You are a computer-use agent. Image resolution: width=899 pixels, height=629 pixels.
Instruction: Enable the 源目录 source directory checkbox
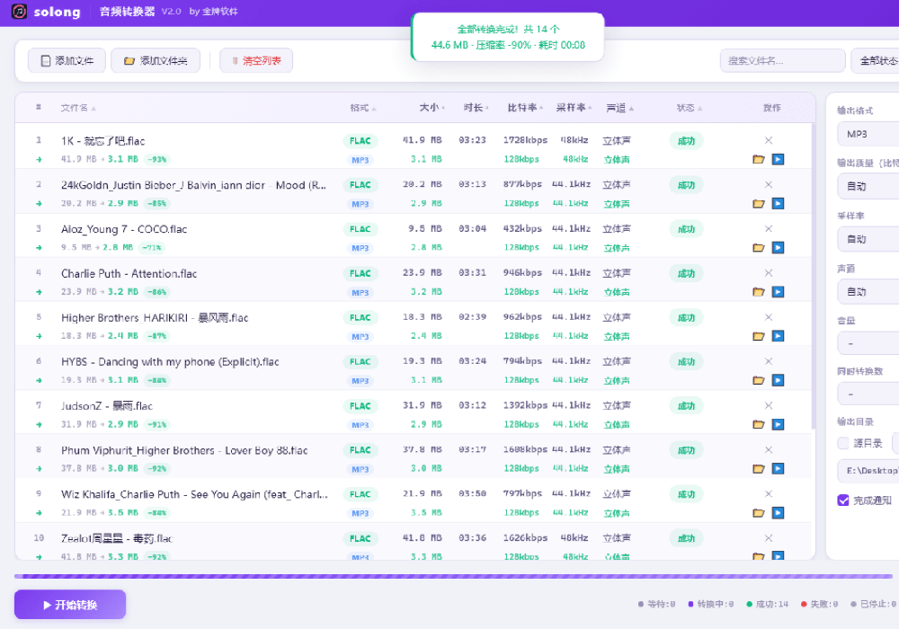[843, 443]
